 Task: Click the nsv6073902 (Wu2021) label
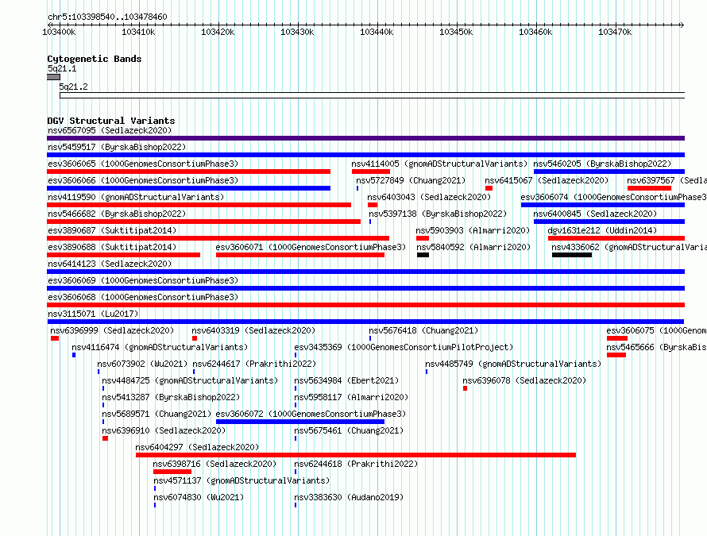pyautogui.click(x=142, y=364)
